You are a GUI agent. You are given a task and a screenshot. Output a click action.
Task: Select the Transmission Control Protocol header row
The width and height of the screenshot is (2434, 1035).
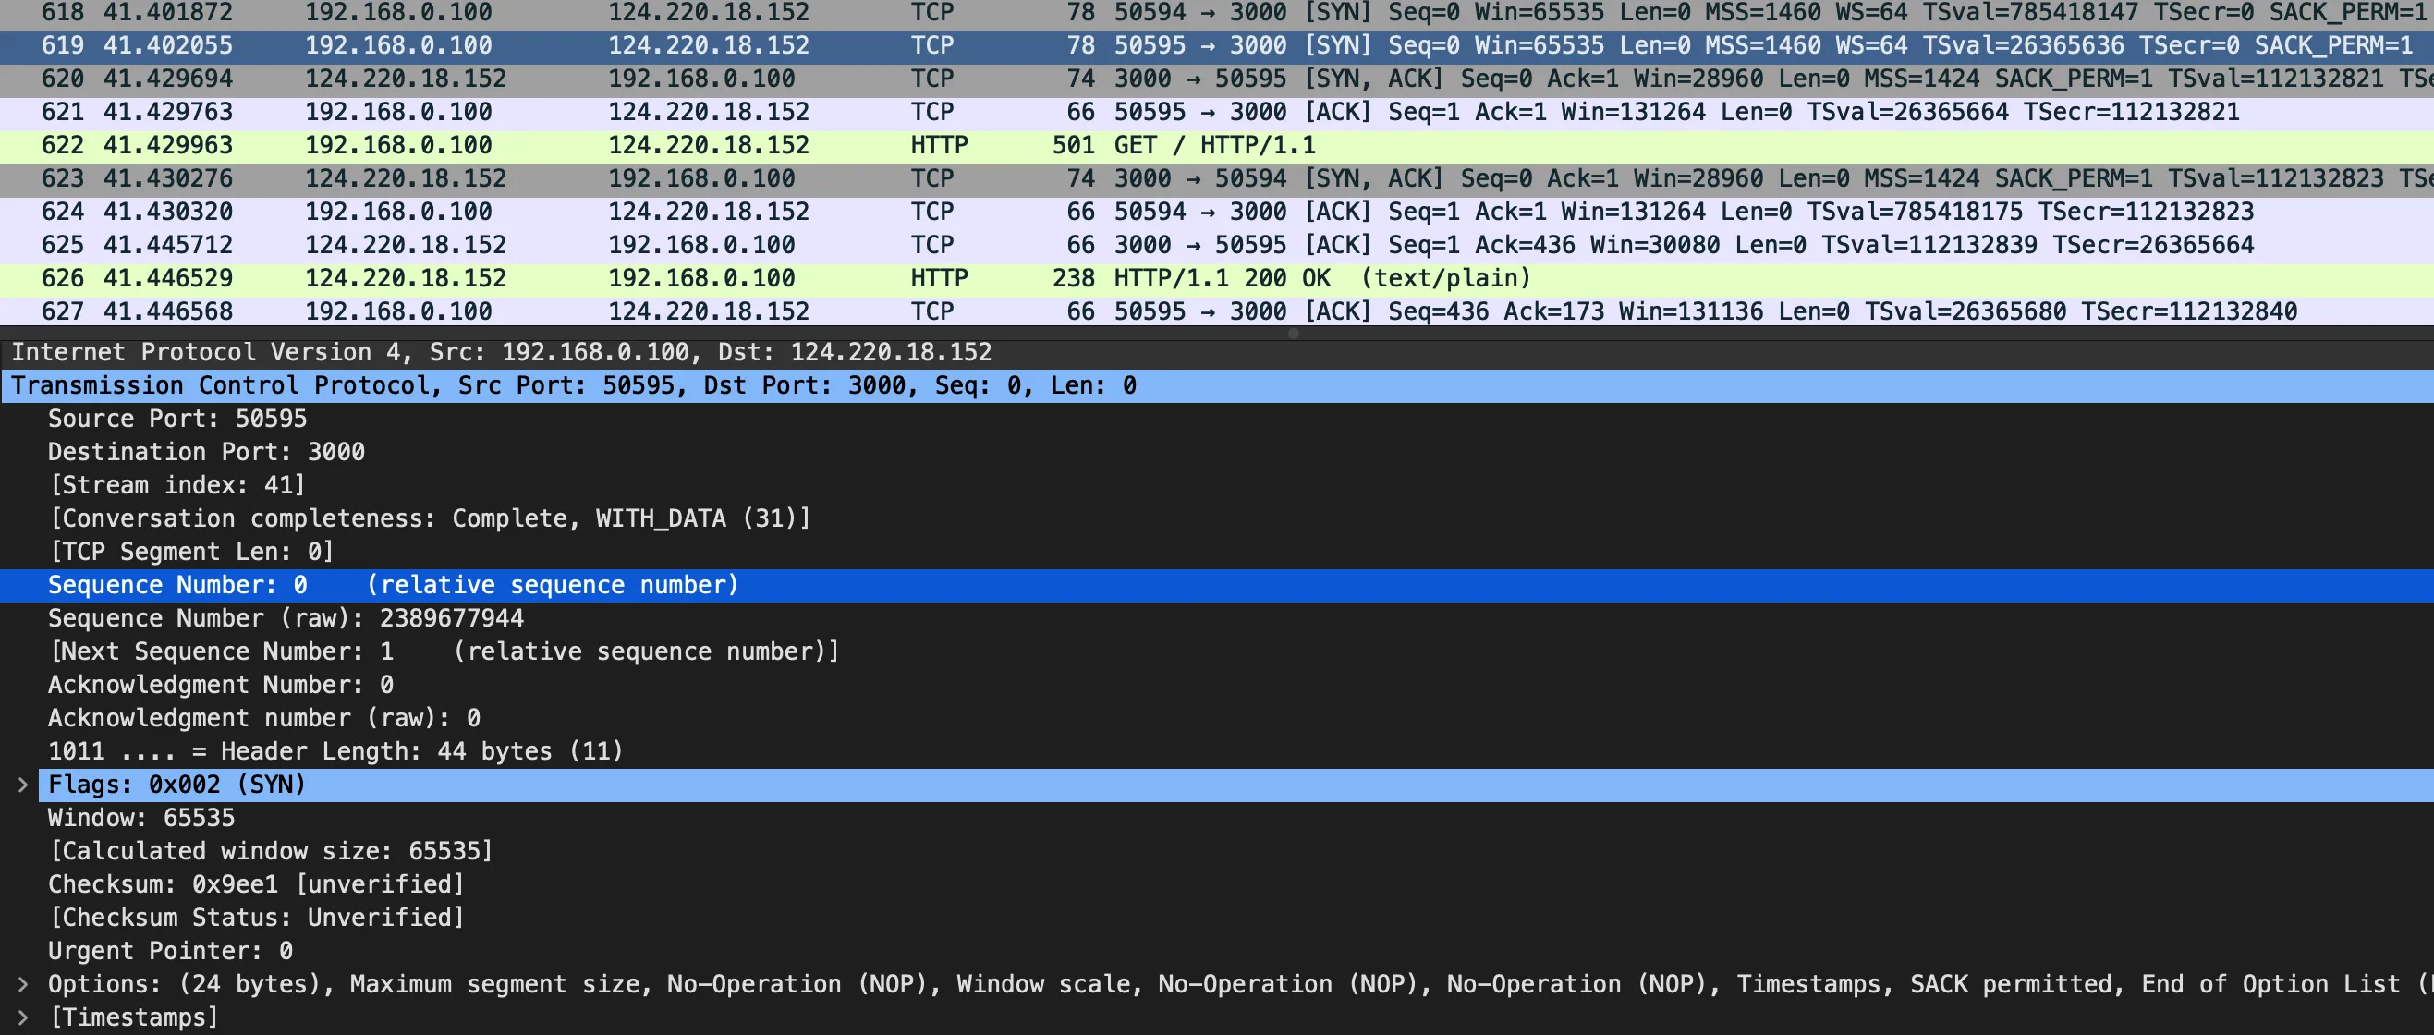pos(1217,385)
